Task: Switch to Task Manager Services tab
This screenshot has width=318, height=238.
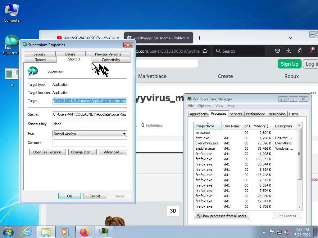Action: (236, 114)
